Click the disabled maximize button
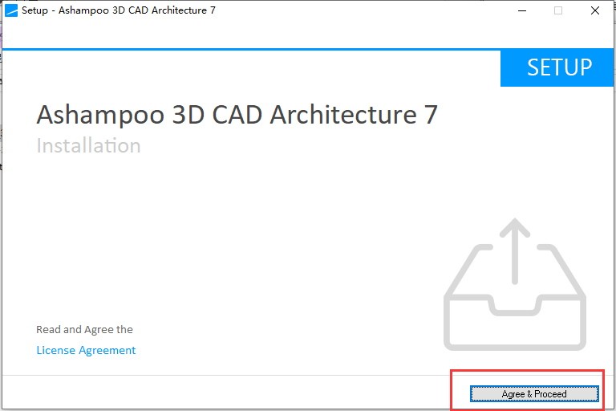616x411 pixels. (558, 10)
